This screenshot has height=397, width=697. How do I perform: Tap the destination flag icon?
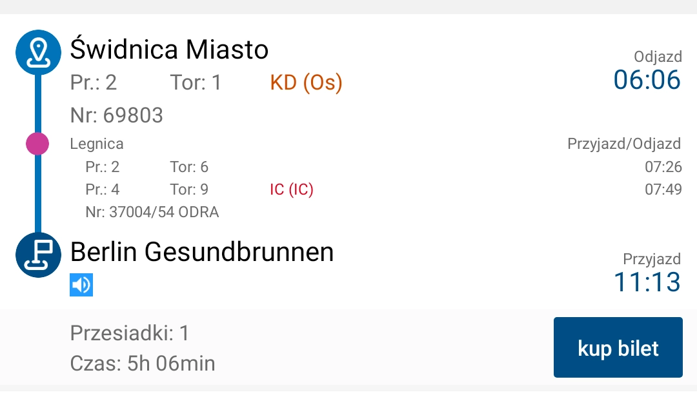[38, 255]
